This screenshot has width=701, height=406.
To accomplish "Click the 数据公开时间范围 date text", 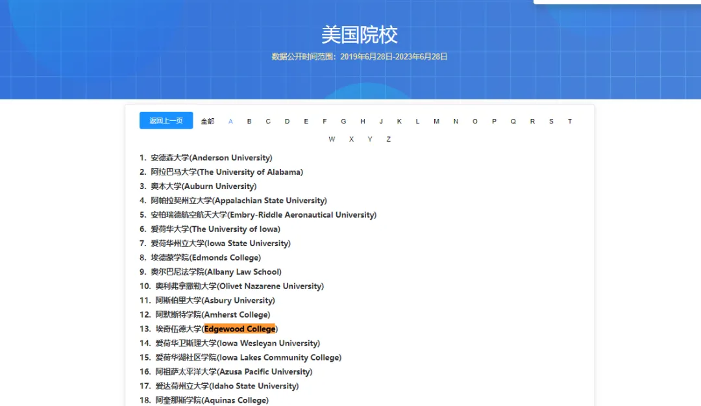I will point(360,57).
